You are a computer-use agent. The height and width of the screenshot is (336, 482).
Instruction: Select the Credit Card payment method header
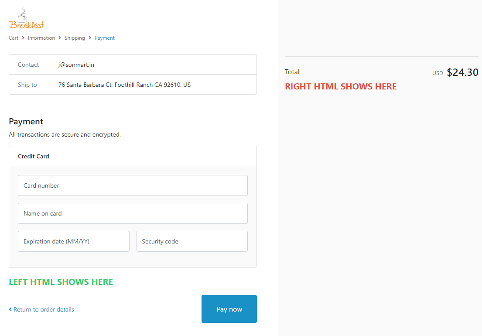pos(133,156)
